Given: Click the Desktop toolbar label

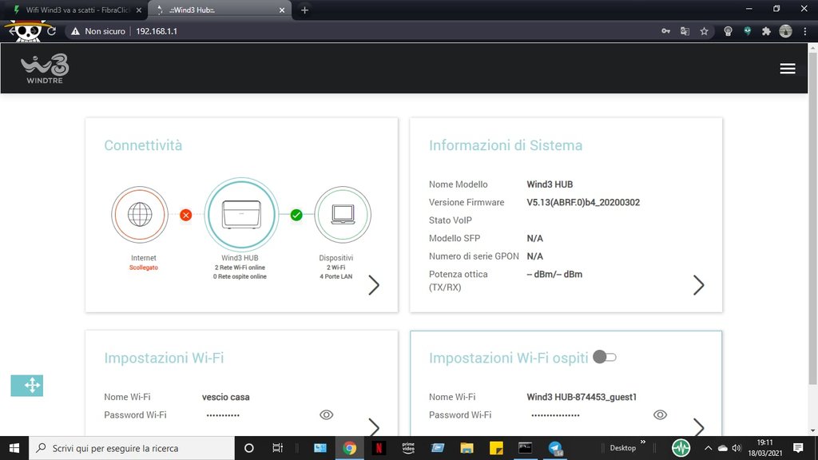Looking at the screenshot, I should pos(623,448).
